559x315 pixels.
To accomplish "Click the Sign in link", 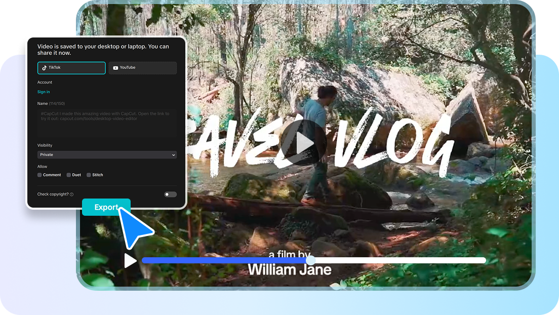I will click(44, 92).
